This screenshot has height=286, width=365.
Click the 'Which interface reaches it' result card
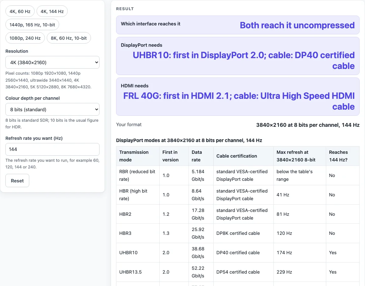pos(238,25)
